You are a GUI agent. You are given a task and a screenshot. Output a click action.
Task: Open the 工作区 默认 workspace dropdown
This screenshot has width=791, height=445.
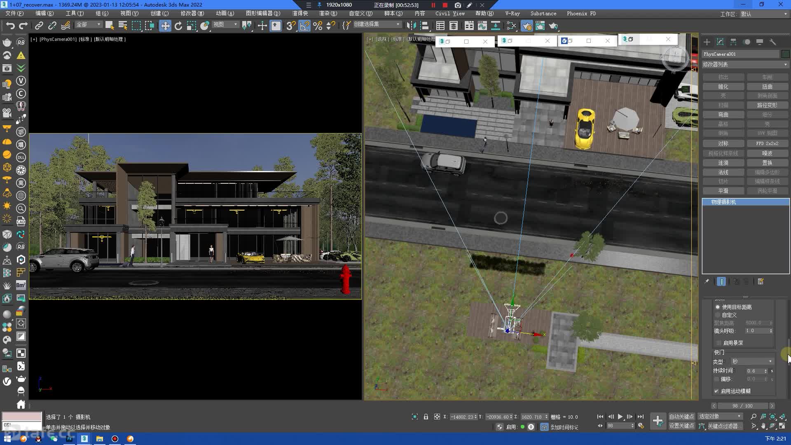click(x=763, y=14)
